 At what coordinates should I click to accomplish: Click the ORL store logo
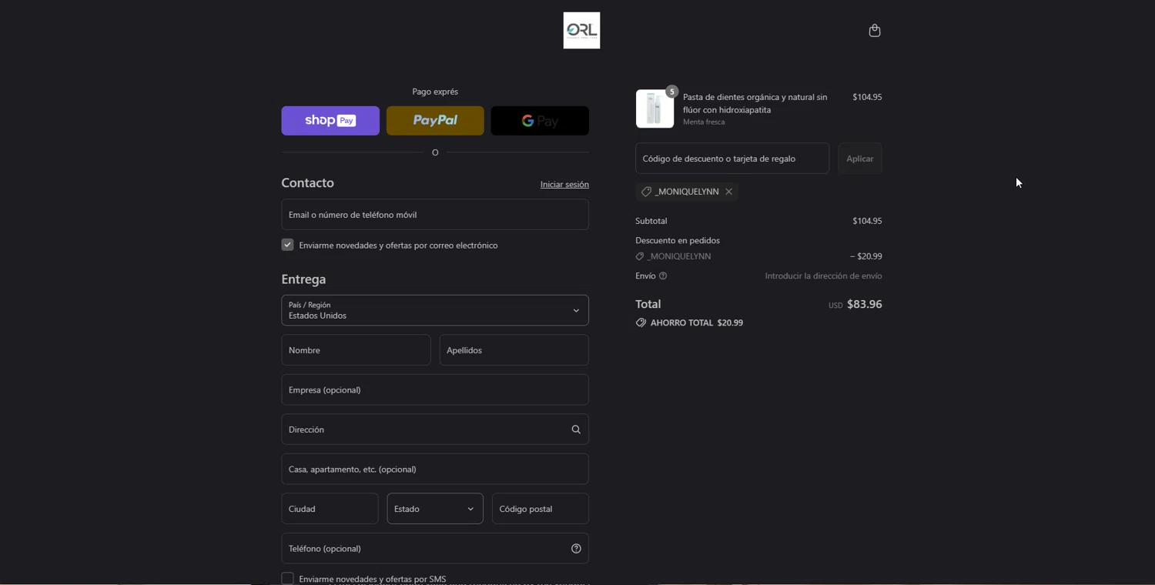tap(581, 31)
